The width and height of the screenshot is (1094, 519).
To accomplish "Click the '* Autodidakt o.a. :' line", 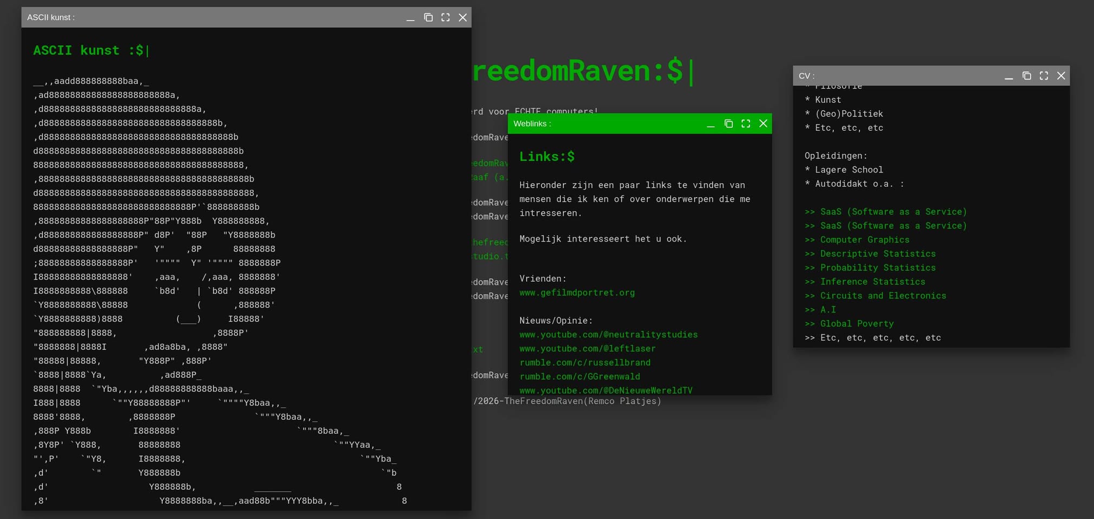I will click(854, 184).
